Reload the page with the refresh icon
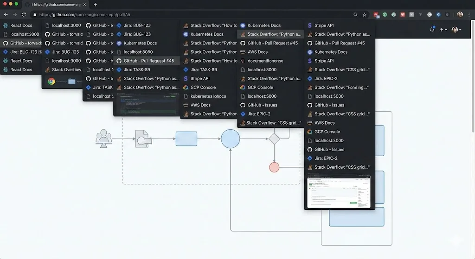Viewport: 475px width, 259px height. 23,14
